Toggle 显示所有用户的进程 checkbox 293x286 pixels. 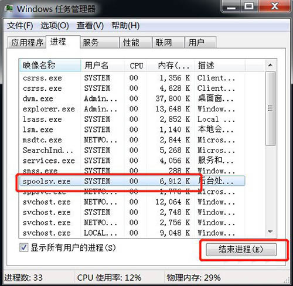pyautogui.click(x=24, y=248)
